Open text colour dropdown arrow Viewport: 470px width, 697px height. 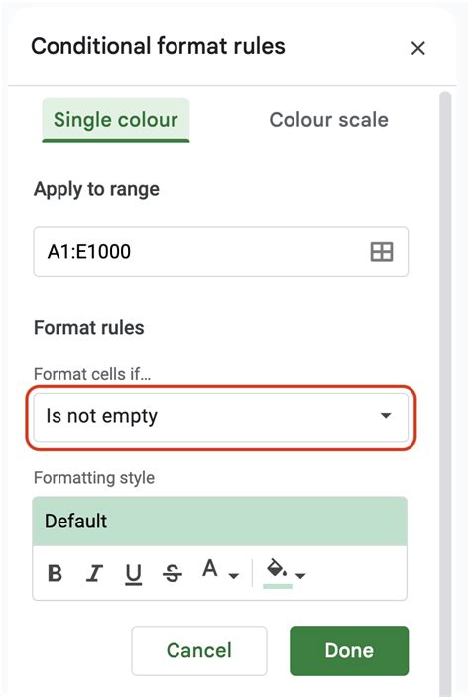[234, 576]
